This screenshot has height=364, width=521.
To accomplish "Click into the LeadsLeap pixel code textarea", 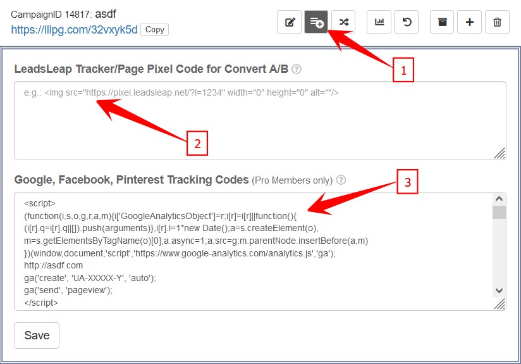I will tap(260, 120).
